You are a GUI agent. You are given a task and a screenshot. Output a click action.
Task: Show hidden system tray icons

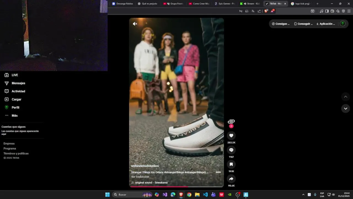coord(303,195)
